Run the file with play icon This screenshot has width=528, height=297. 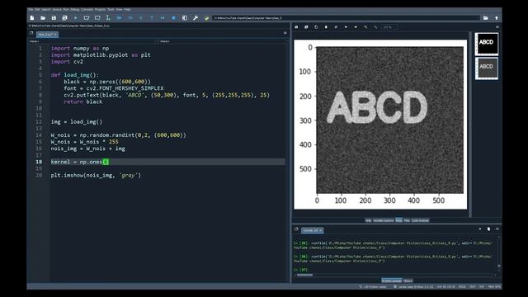pyautogui.click(x=75, y=18)
